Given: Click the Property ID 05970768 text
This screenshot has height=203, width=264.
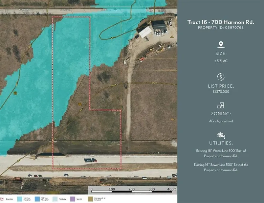Looking at the screenshot, I should (x=221, y=28).
